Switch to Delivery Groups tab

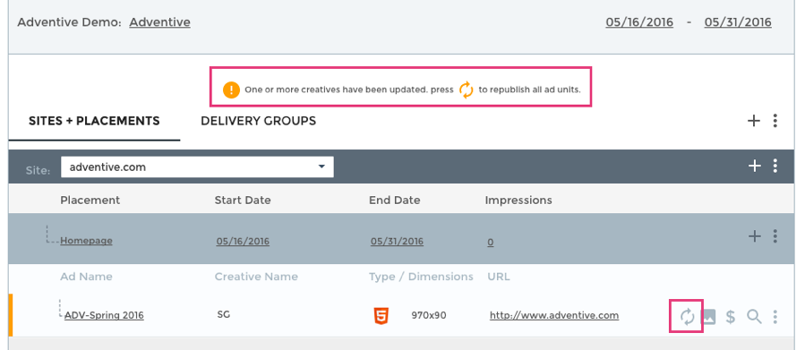258,121
